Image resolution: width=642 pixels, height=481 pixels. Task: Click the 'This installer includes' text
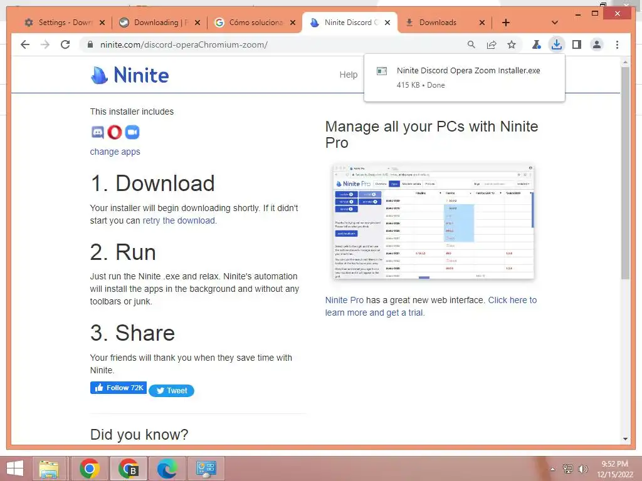132,111
